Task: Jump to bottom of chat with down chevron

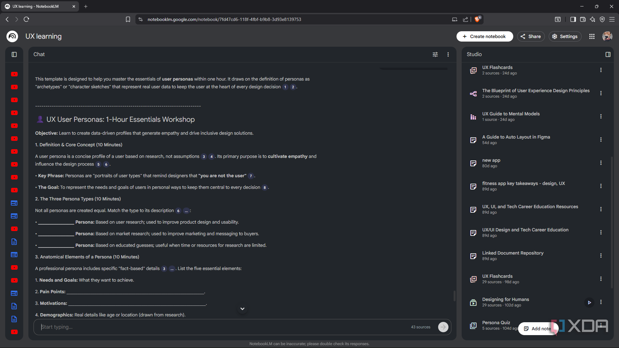Action: (x=242, y=309)
